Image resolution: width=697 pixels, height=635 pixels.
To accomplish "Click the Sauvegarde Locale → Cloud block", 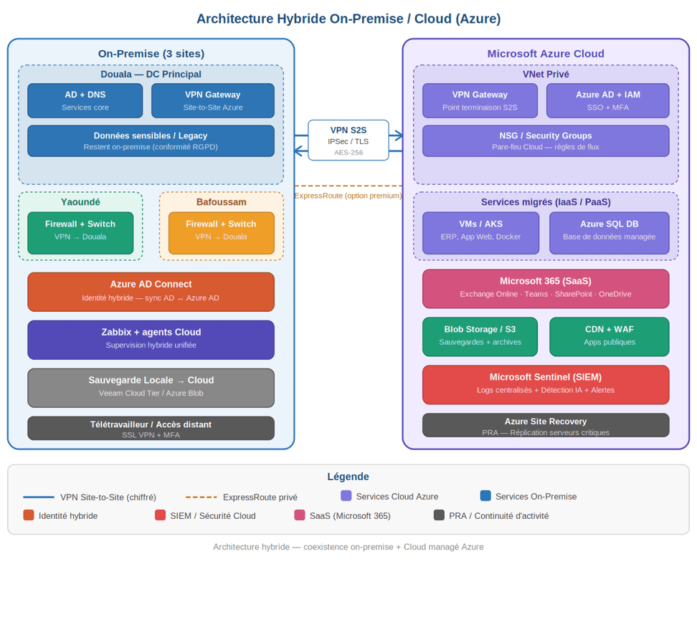I will coord(151,388).
